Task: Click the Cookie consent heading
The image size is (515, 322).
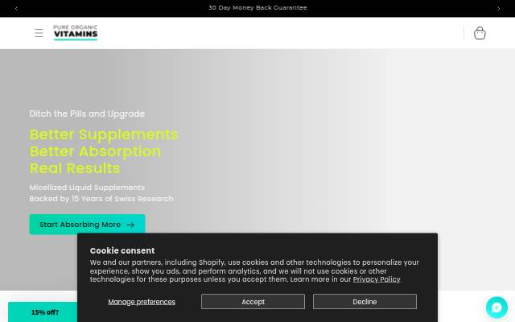Action: [x=122, y=250]
